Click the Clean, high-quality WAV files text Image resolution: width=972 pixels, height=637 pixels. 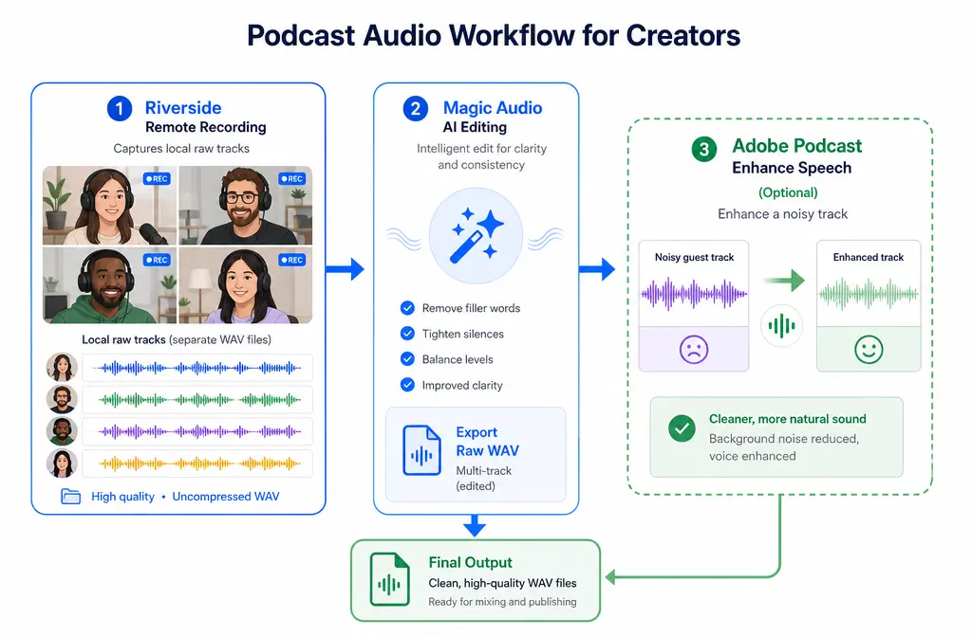pyautogui.click(x=502, y=583)
